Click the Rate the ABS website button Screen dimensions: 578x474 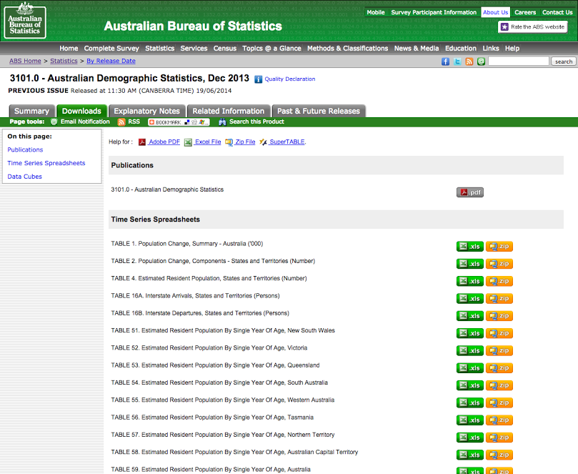pyautogui.click(x=533, y=27)
